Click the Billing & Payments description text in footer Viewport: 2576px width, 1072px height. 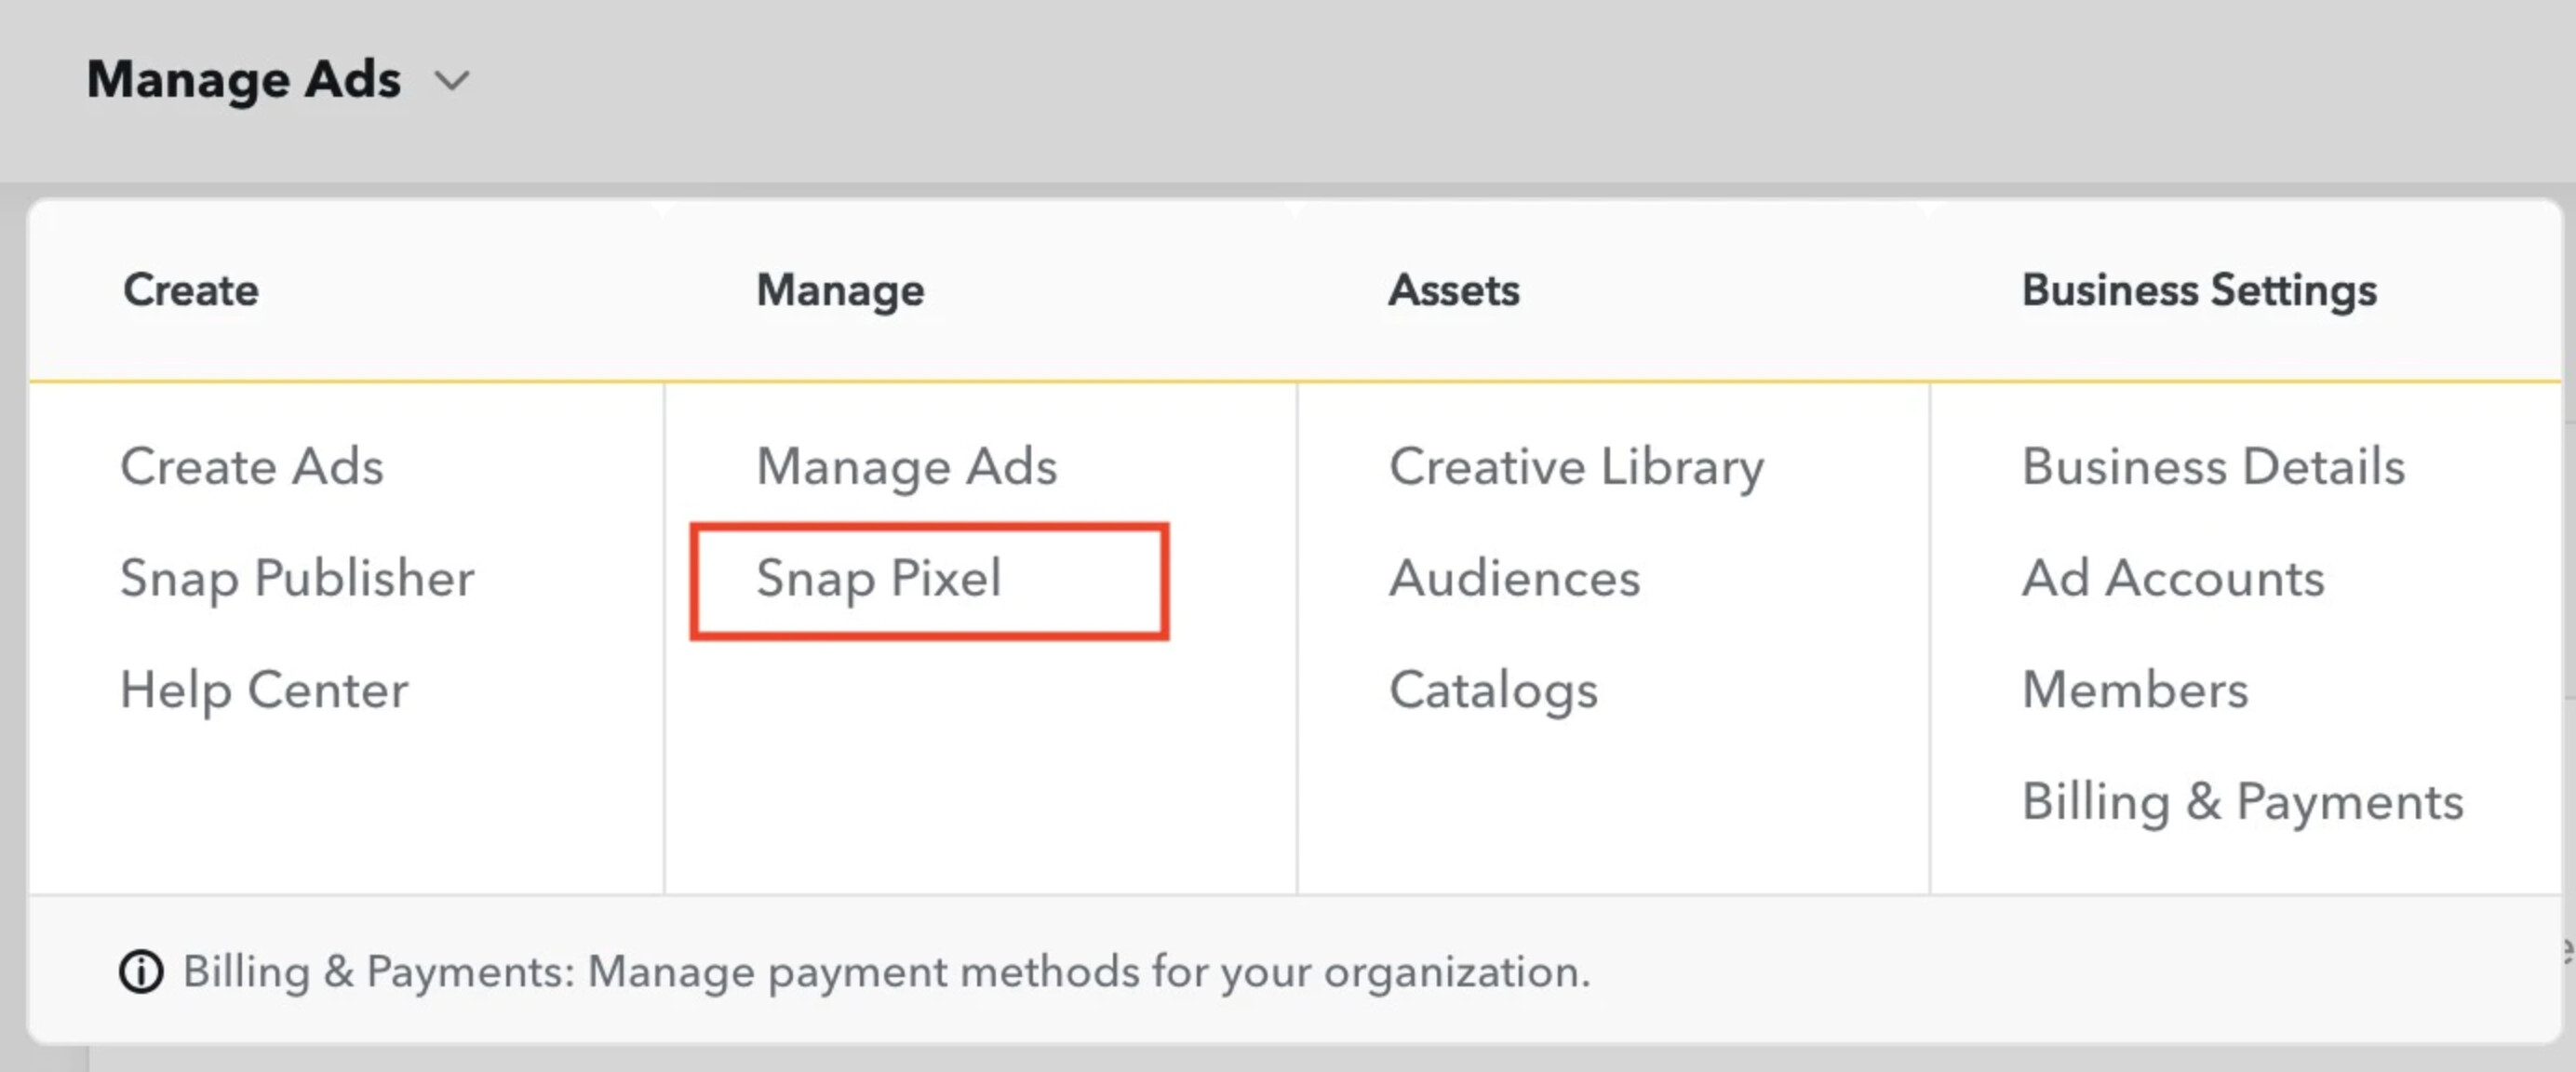[886, 972]
